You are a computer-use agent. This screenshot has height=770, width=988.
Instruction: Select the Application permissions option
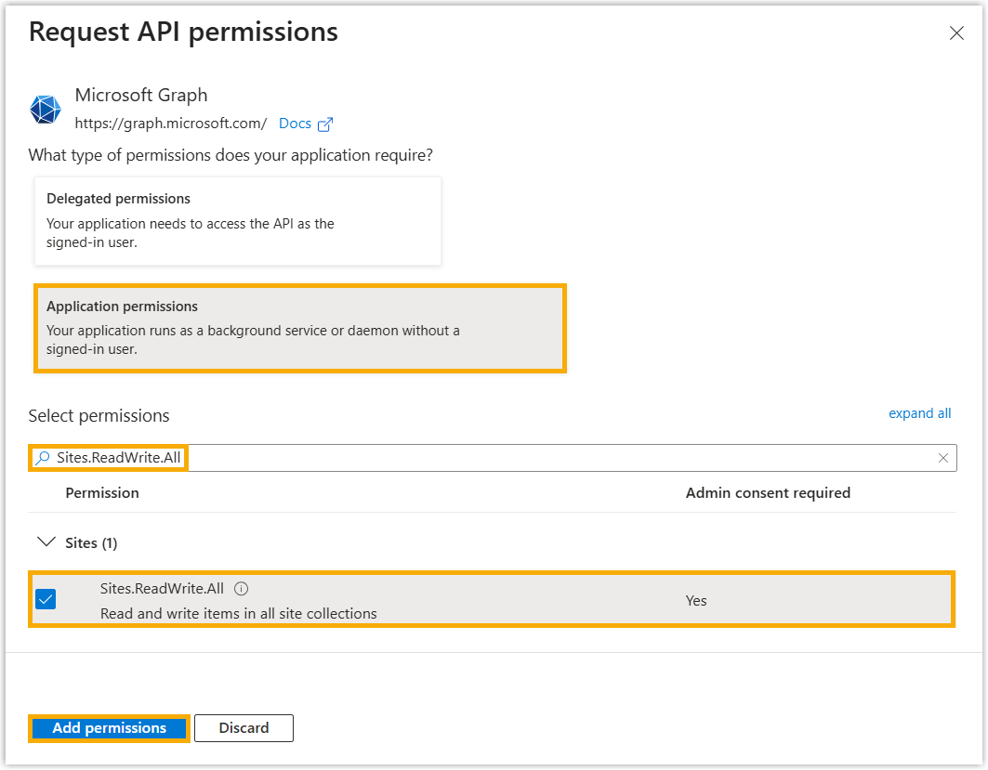[299, 328]
